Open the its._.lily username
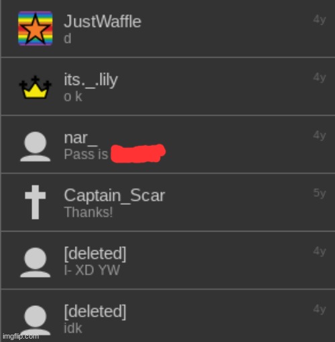335x342 pixels. (90, 80)
